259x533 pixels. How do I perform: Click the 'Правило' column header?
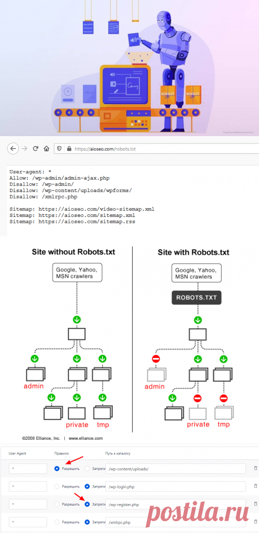pos(62,453)
